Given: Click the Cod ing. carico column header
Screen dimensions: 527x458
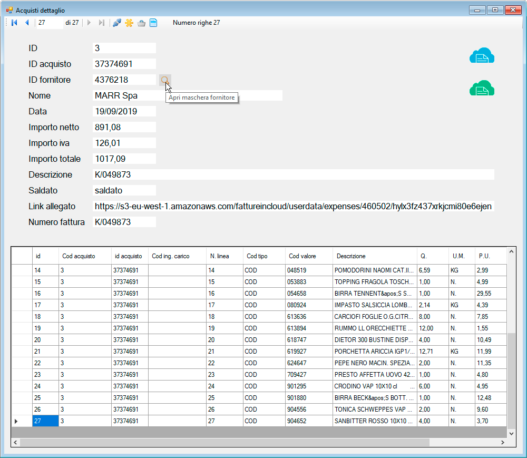Looking at the screenshot, I should pos(177,256).
